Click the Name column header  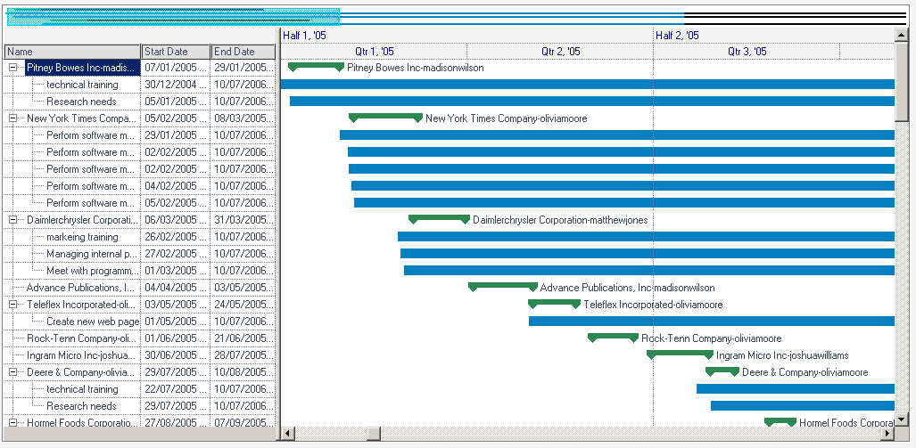click(72, 52)
